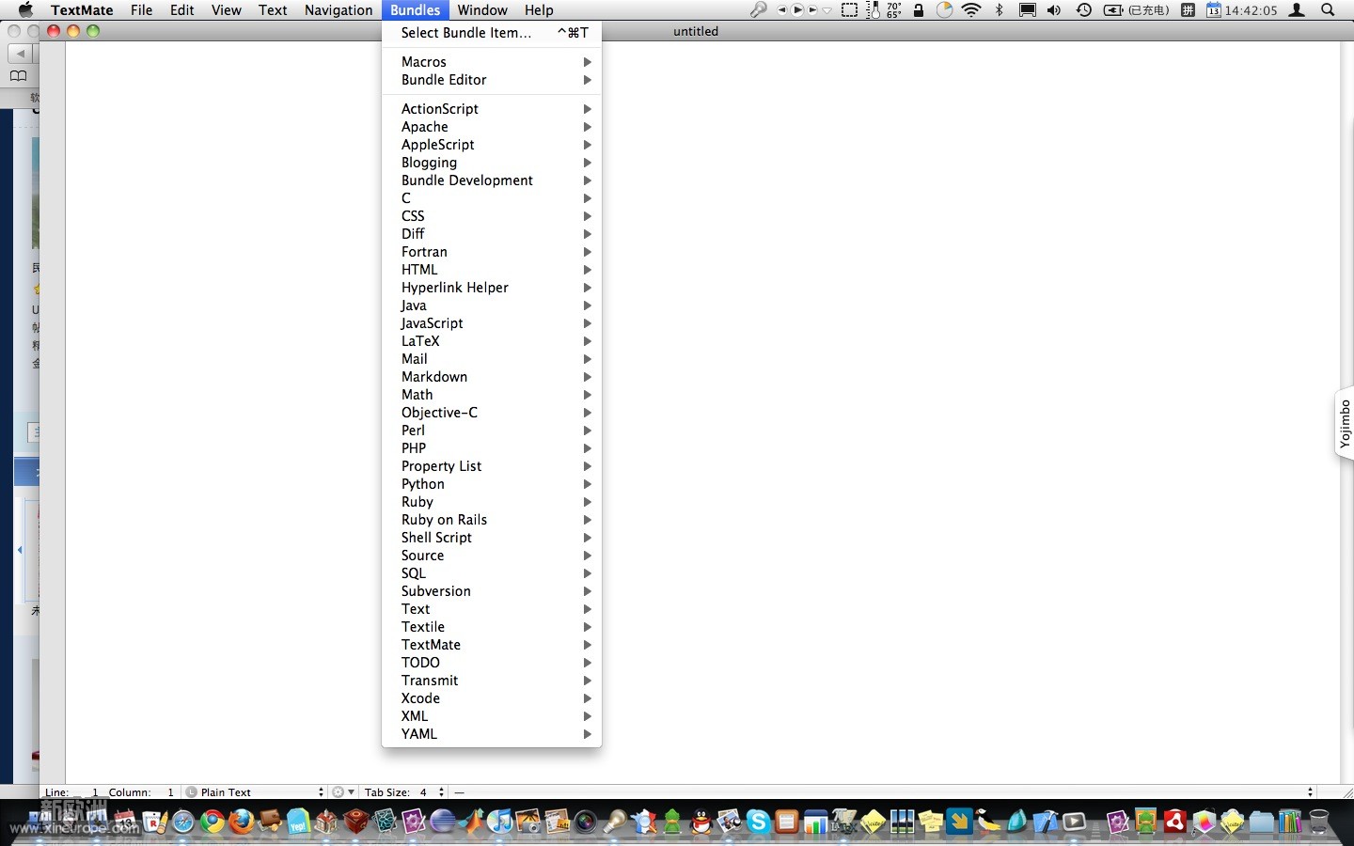Viewport: 1354px width, 846px height.
Task: Open the TextMate application menu
Action: pos(82,10)
